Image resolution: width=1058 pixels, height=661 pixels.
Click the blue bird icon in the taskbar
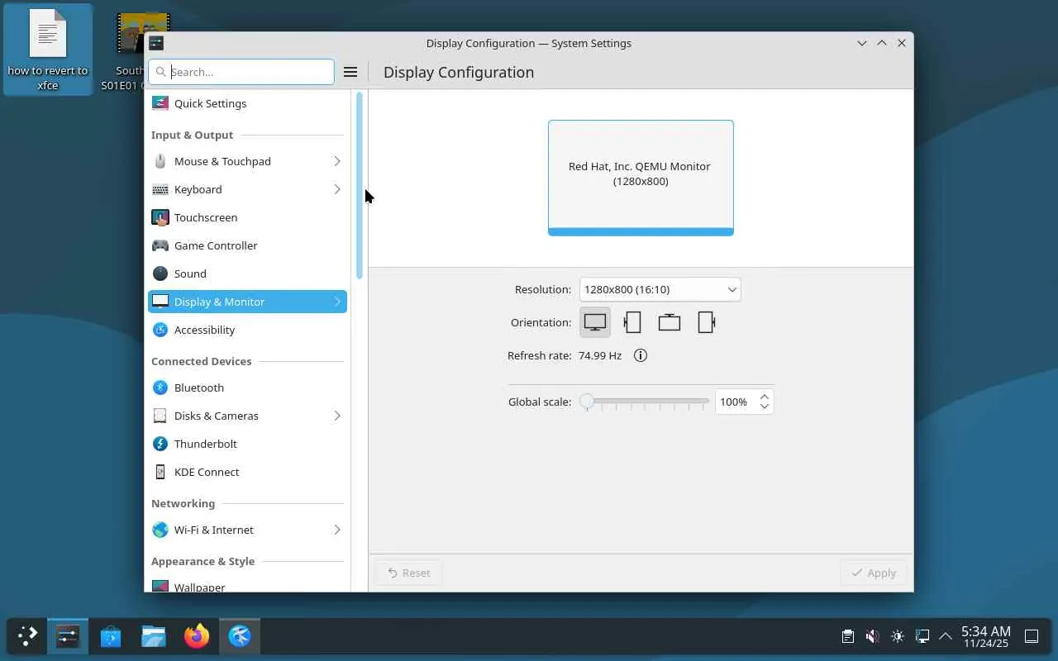pyautogui.click(x=240, y=635)
